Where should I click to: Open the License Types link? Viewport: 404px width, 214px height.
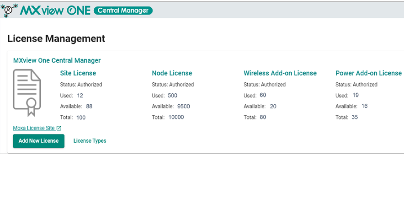[90, 141]
